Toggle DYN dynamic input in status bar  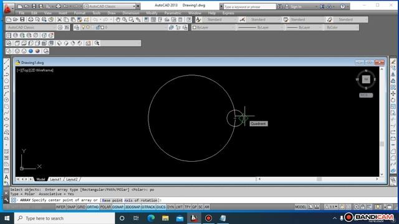click(x=170, y=207)
